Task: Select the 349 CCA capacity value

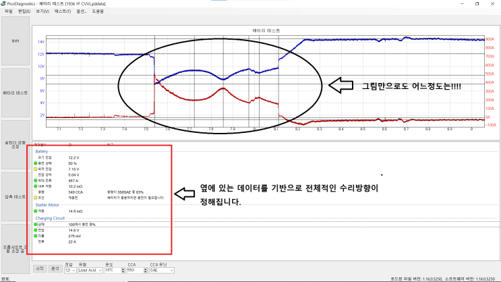Action: (x=76, y=192)
